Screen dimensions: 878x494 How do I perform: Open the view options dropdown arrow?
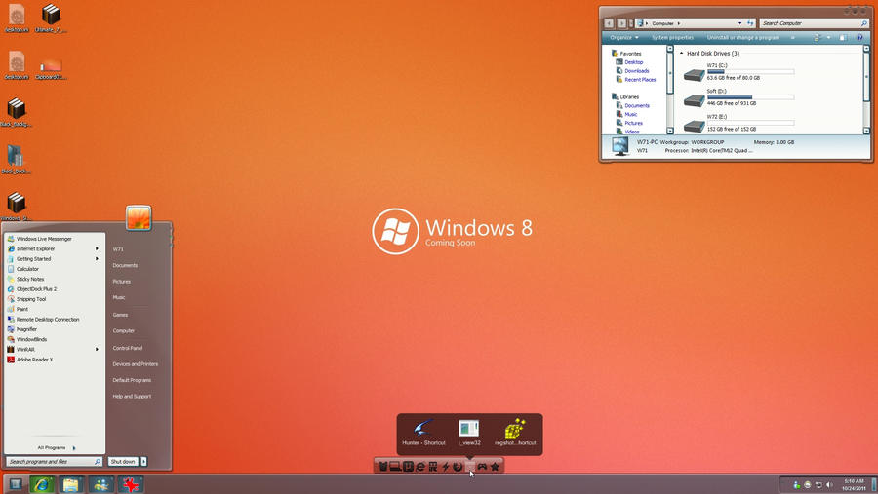click(x=828, y=37)
